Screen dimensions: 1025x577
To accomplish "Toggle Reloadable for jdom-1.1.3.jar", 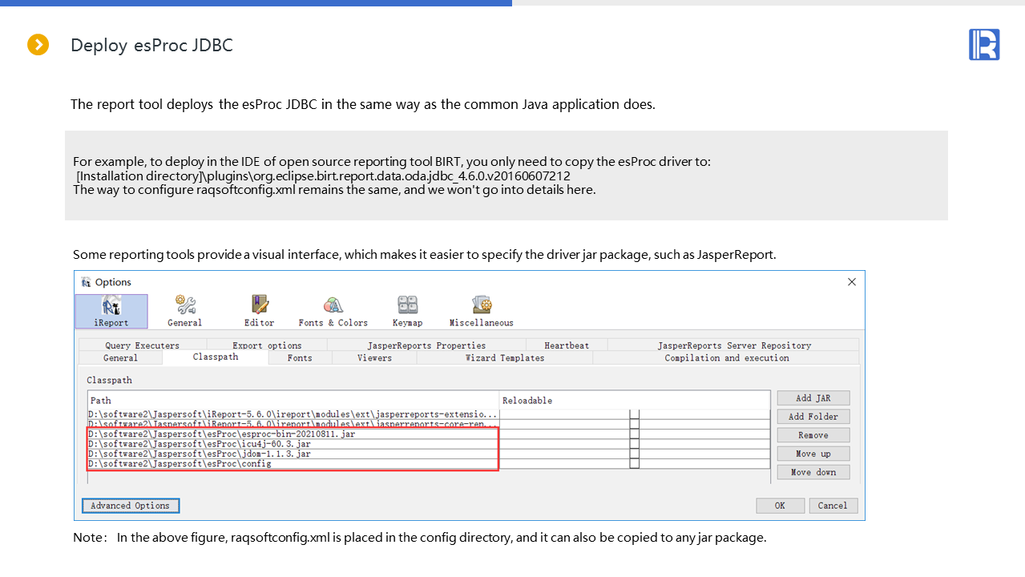I will (x=635, y=454).
